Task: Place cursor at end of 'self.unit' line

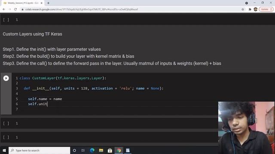Action: pos(48,104)
